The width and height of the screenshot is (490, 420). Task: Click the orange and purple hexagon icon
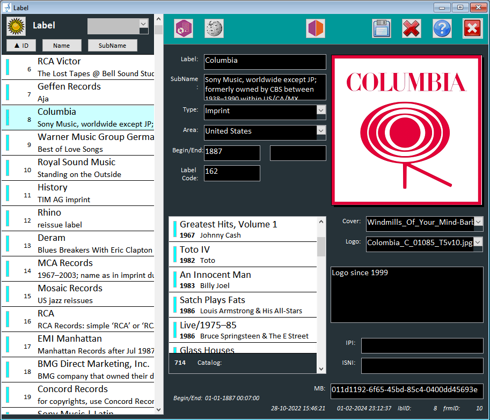pos(316,28)
